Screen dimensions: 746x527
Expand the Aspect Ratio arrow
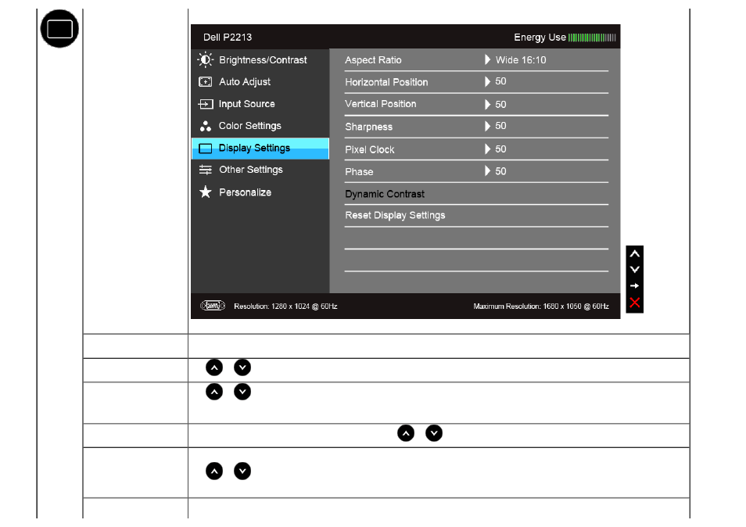(487, 59)
